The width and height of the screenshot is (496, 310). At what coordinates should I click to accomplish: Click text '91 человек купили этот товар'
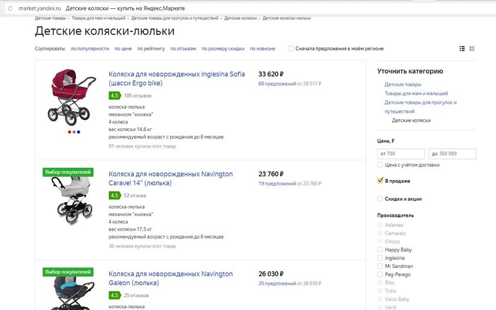pos(142,146)
